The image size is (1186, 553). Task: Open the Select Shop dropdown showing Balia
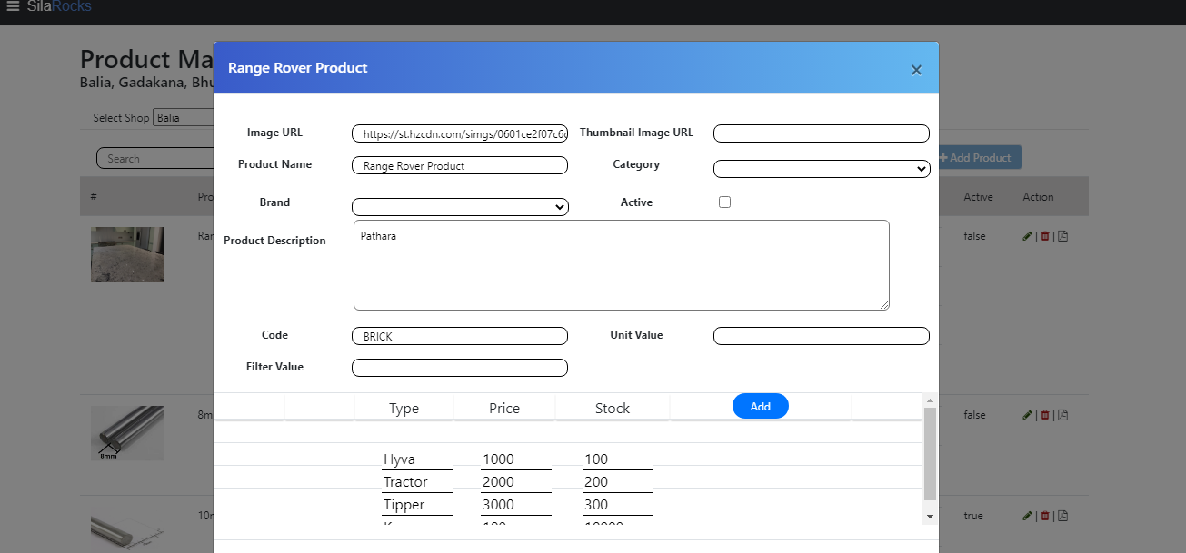pos(184,118)
